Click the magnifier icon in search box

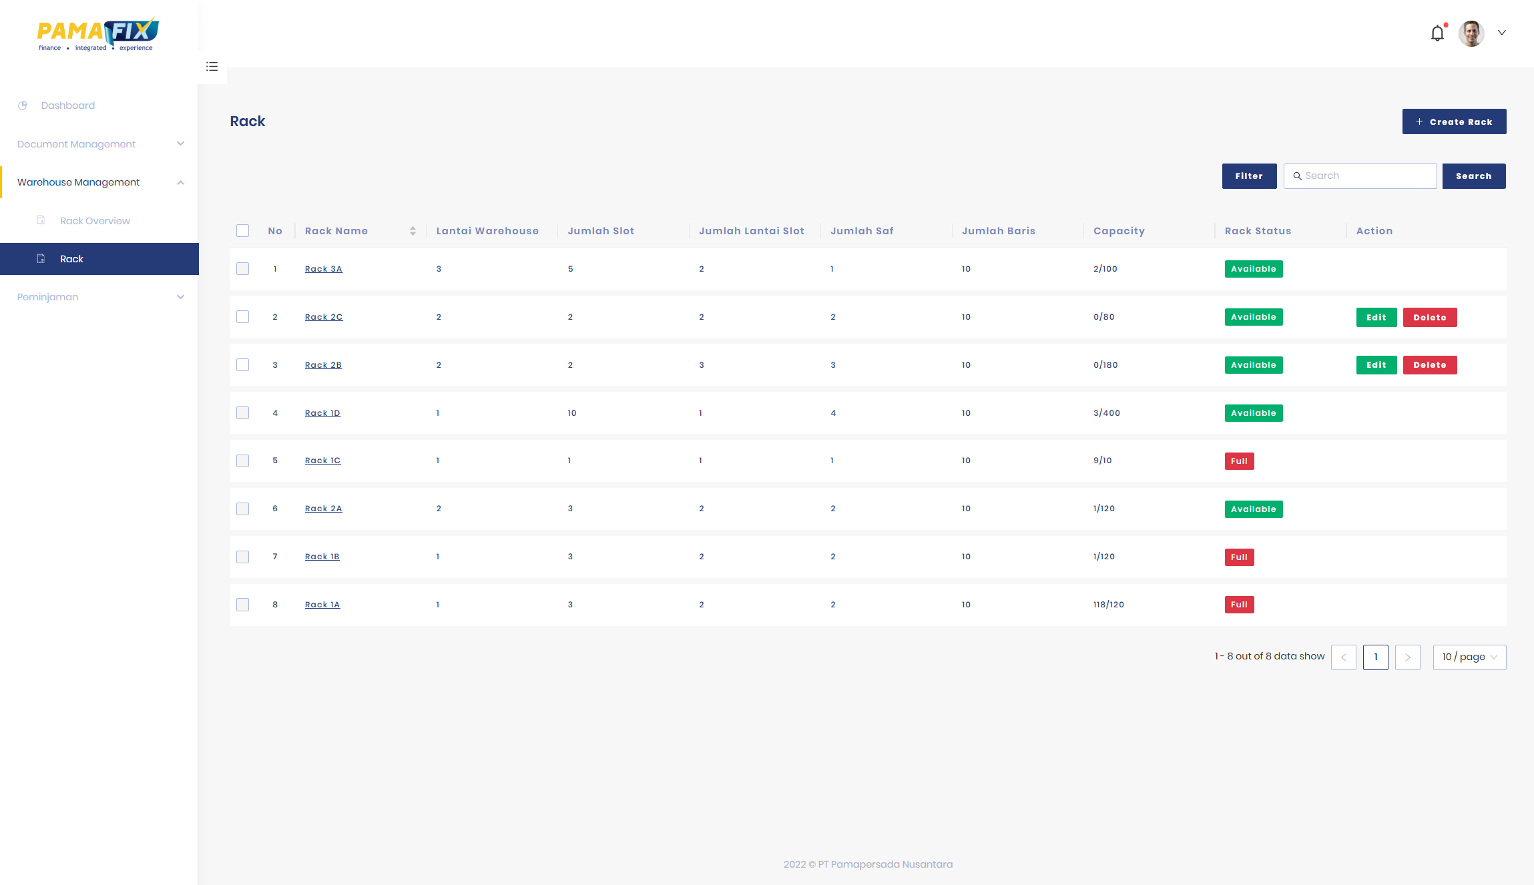[1297, 176]
